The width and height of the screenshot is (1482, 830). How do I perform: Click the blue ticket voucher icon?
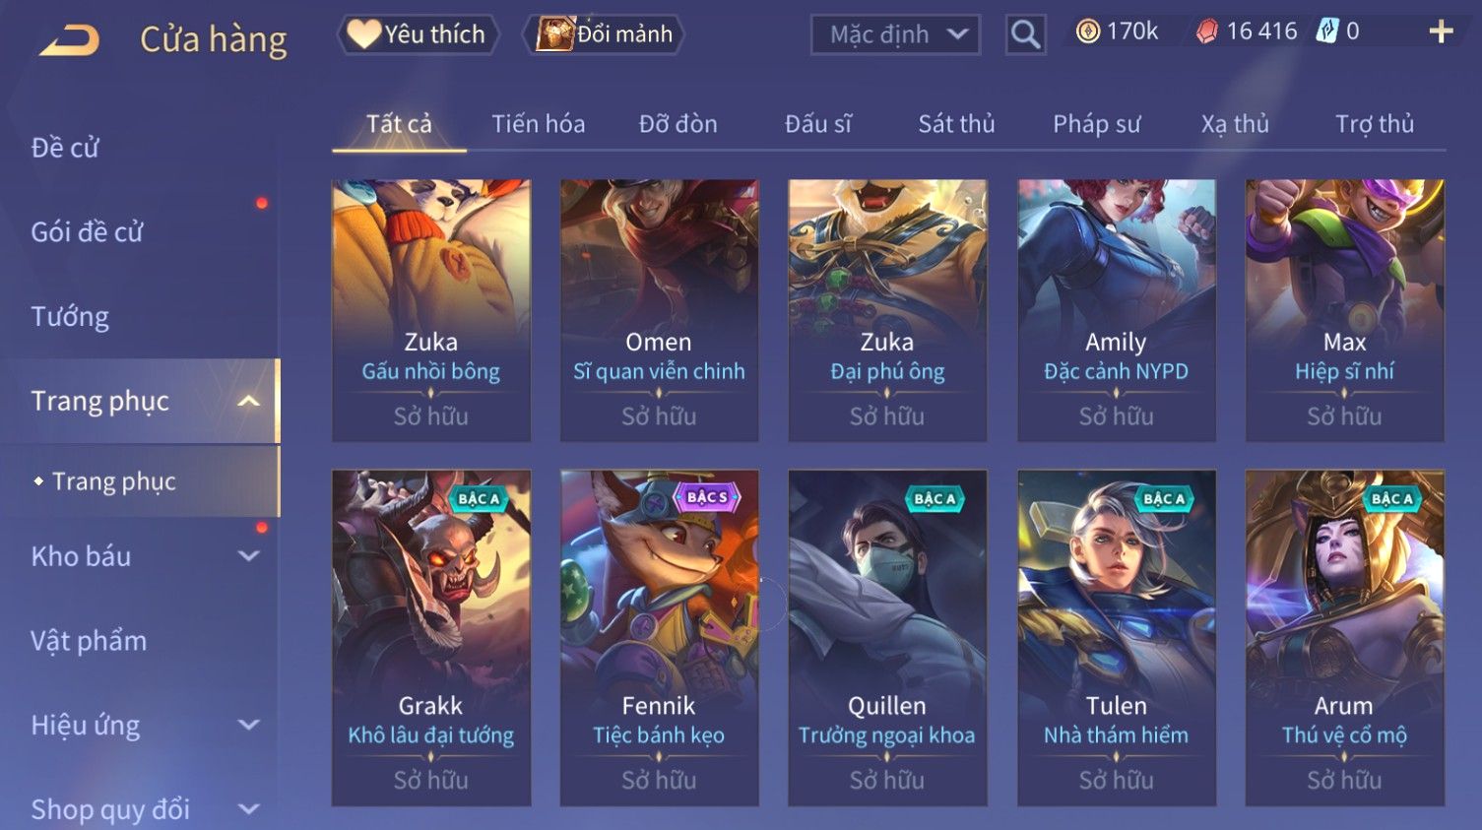tap(1327, 32)
